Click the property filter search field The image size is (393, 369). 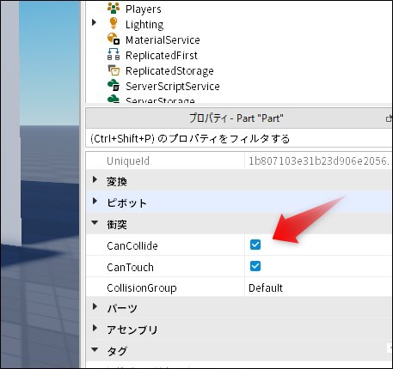pos(239,139)
